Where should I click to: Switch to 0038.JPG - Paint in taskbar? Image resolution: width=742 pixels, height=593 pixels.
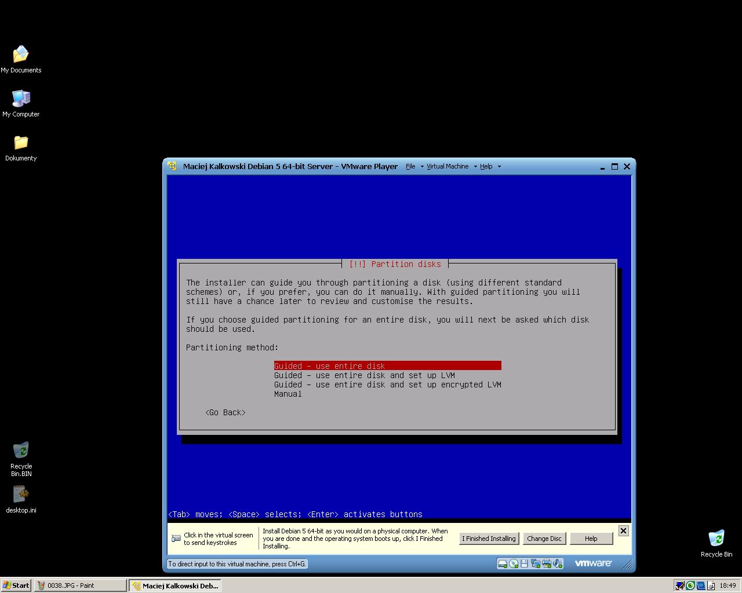80,585
